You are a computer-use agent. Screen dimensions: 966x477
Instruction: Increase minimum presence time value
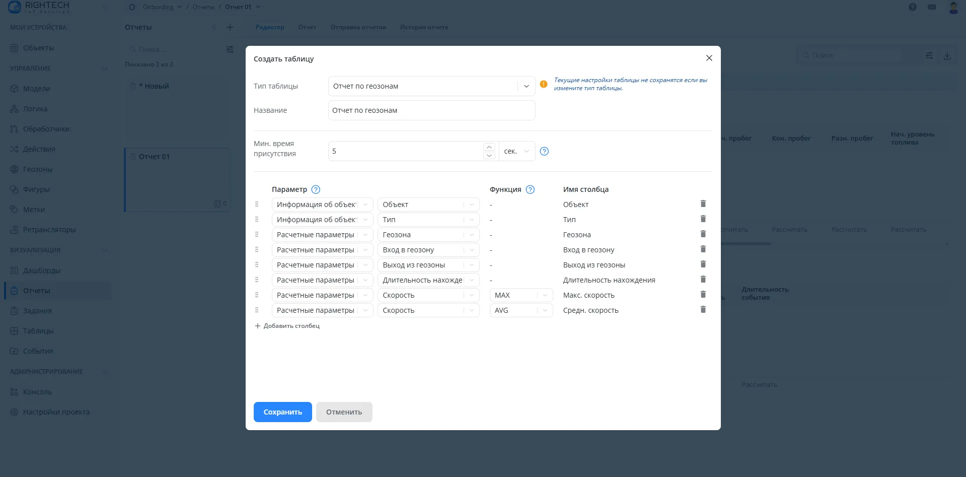(x=489, y=147)
